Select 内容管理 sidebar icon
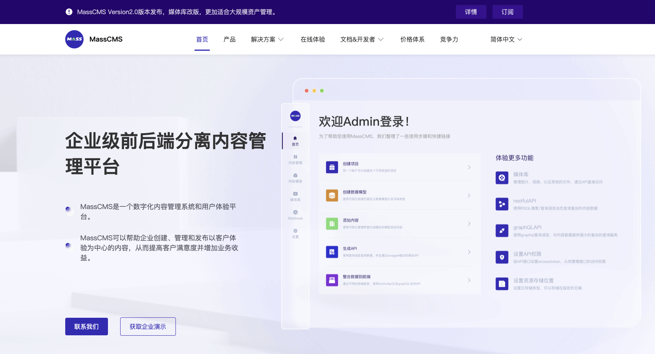Image resolution: width=655 pixels, height=354 pixels. click(295, 157)
